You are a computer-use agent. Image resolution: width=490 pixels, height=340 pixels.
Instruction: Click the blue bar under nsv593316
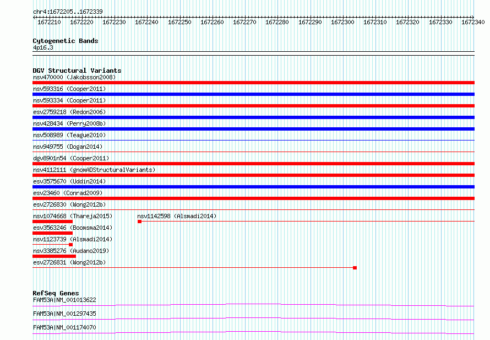253,94
